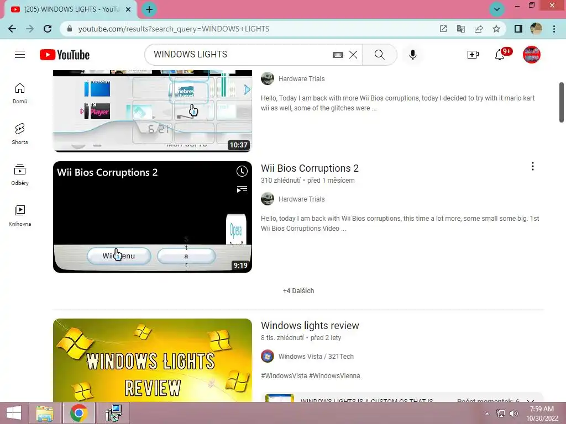Screen dimensions: 566x424
Task: Open the Wii Bios Corruptions 2 title link
Action: [x=310, y=168]
